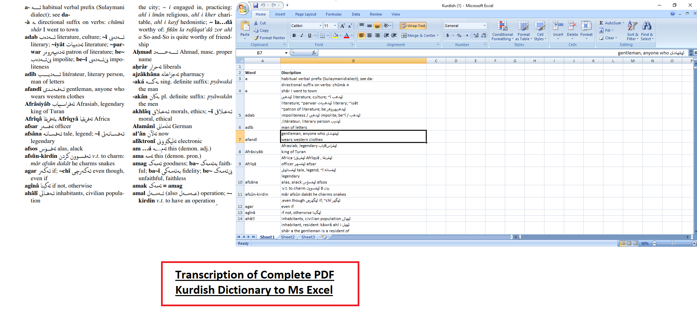Expand the Merge & Center dropdown arrow
The height and width of the screenshot is (313, 697).
click(438, 35)
